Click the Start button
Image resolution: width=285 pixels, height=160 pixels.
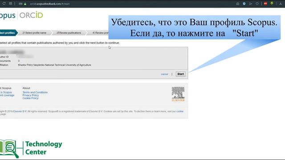[x=180, y=74]
